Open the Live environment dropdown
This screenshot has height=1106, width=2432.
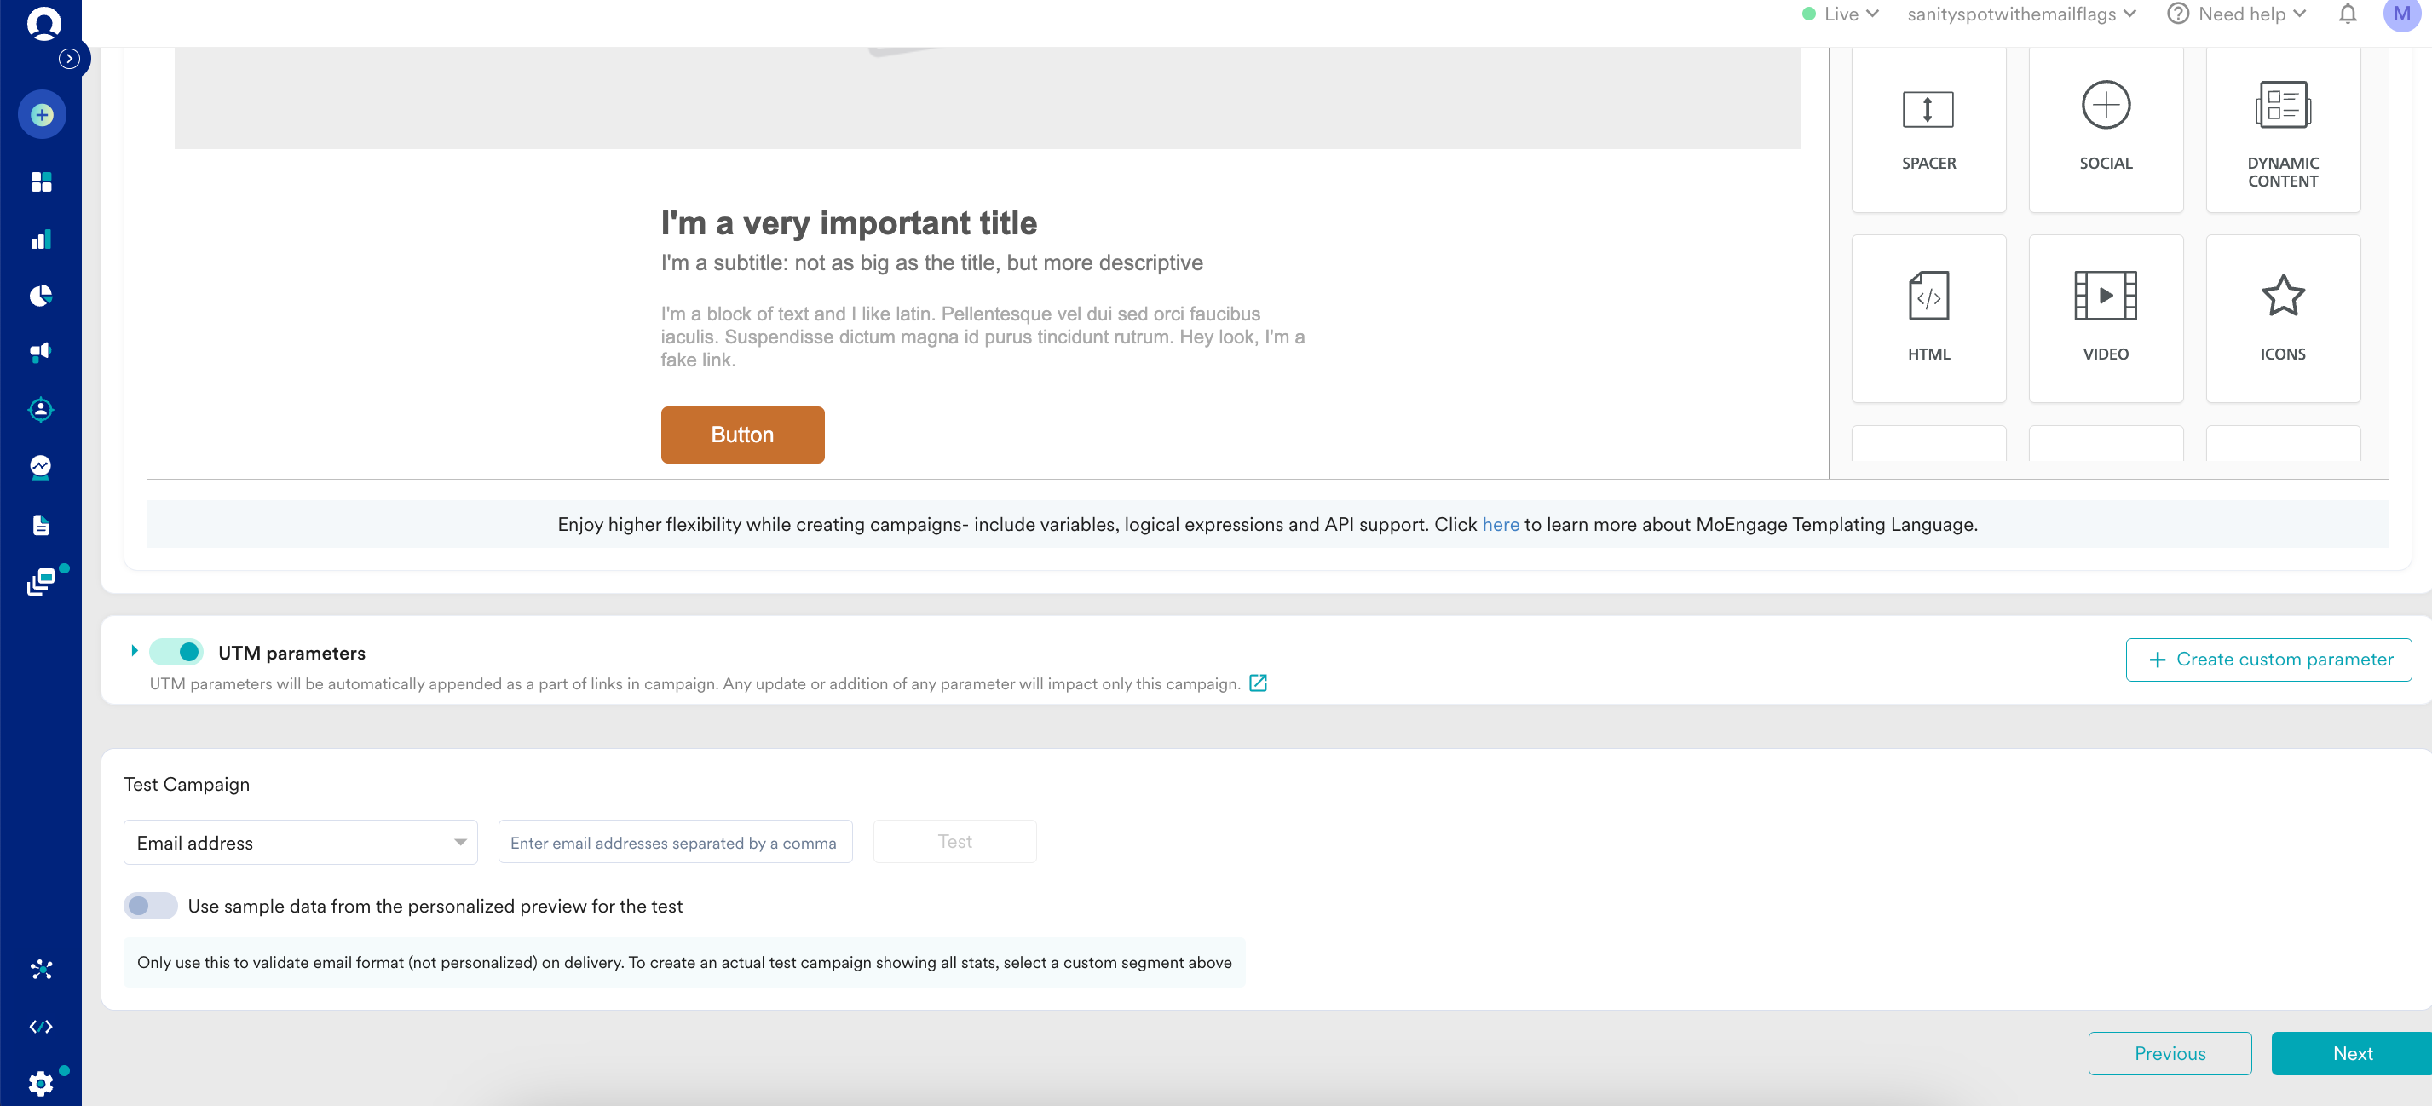(1841, 14)
